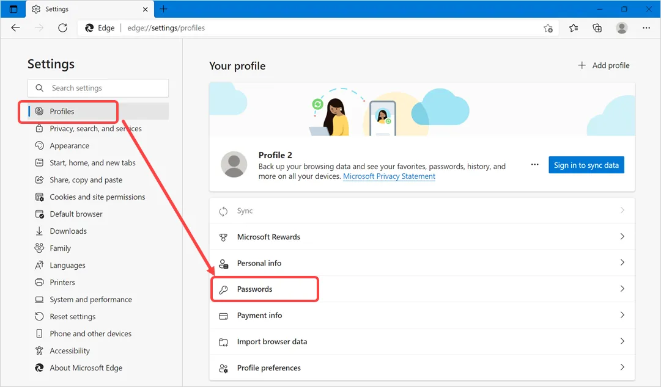Viewport: 661px width, 387px height.
Task: Open the Collections toolbar icon
Action: (x=597, y=28)
